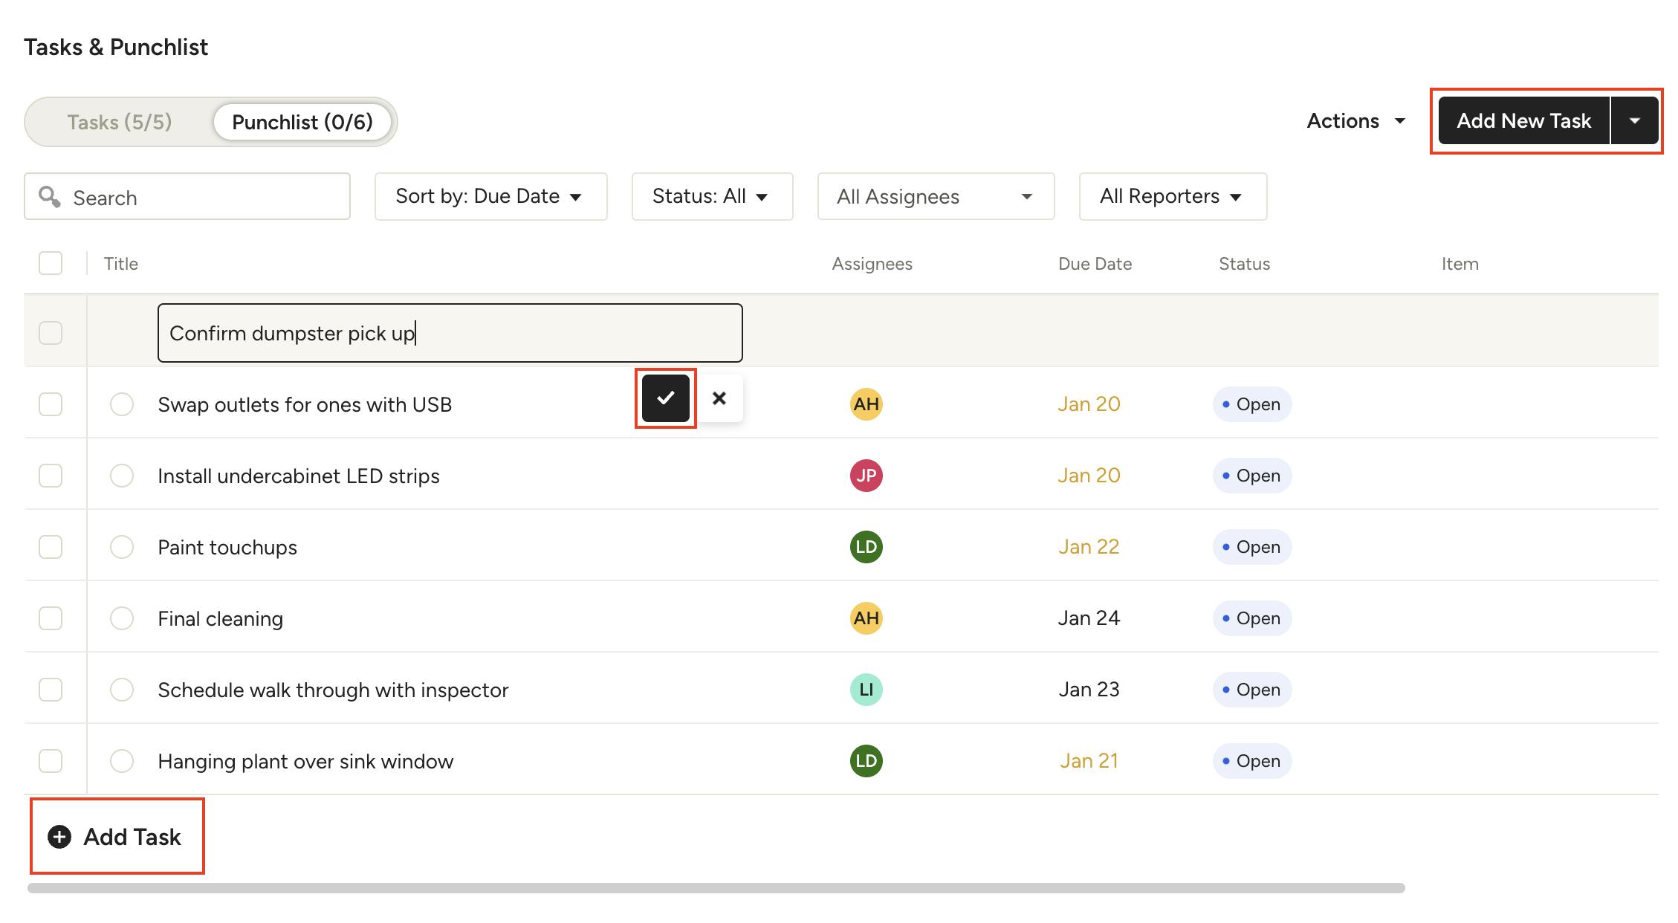
Task: Open Final cleaning task title
Action: coord(220,618)
